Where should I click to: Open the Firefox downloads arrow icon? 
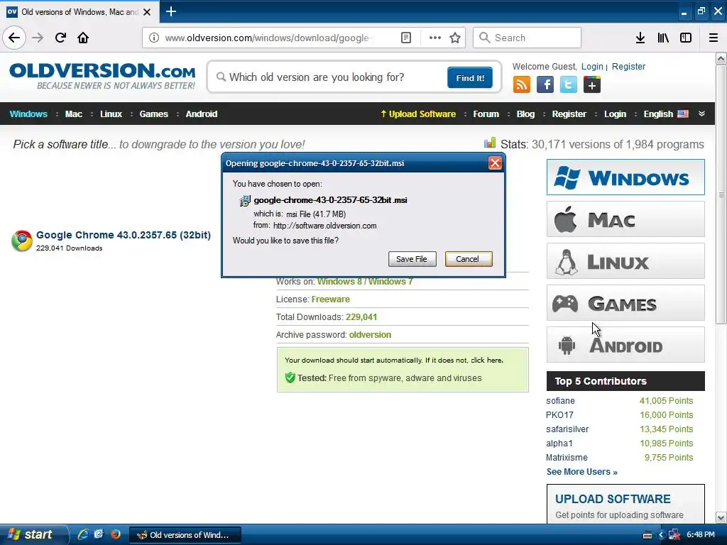click(640, 38)
